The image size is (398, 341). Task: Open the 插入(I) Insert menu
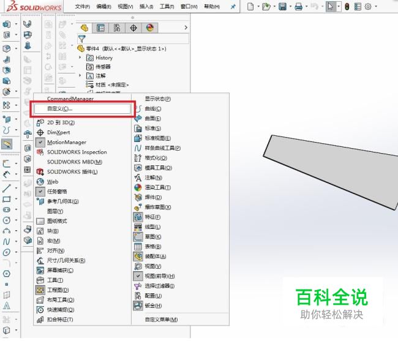coord(146,7)
